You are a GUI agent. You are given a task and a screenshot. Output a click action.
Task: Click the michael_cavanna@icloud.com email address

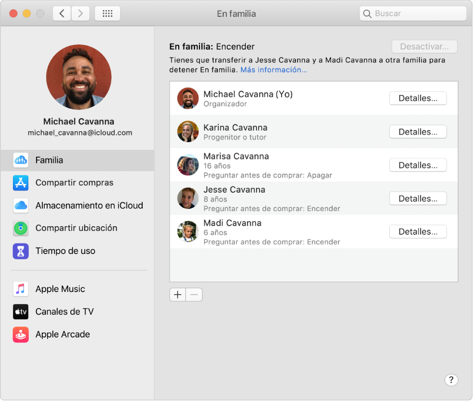click(80, 133)
